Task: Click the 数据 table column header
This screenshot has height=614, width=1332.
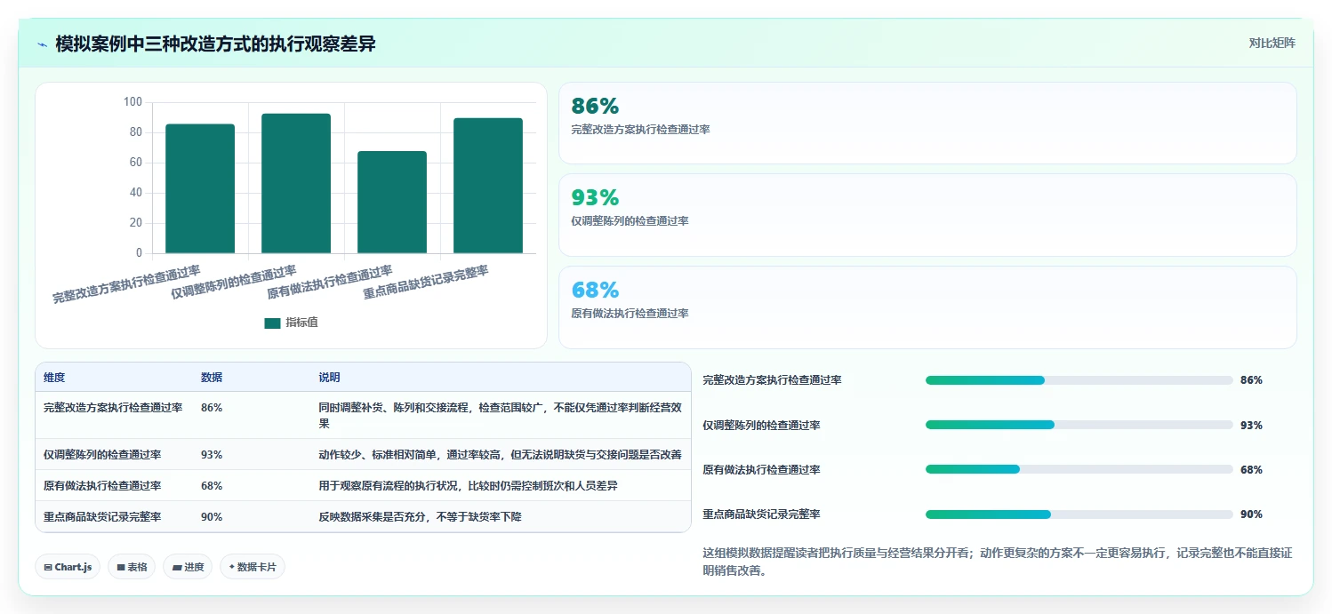Action: point(212,378)
